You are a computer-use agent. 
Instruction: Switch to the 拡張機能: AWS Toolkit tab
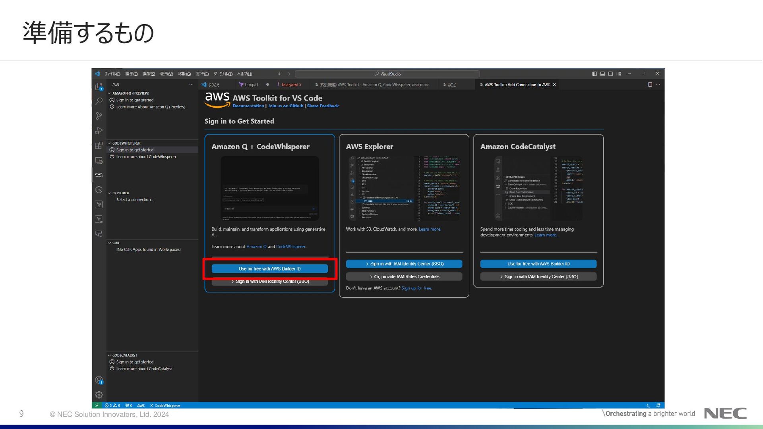pos(374,85)
